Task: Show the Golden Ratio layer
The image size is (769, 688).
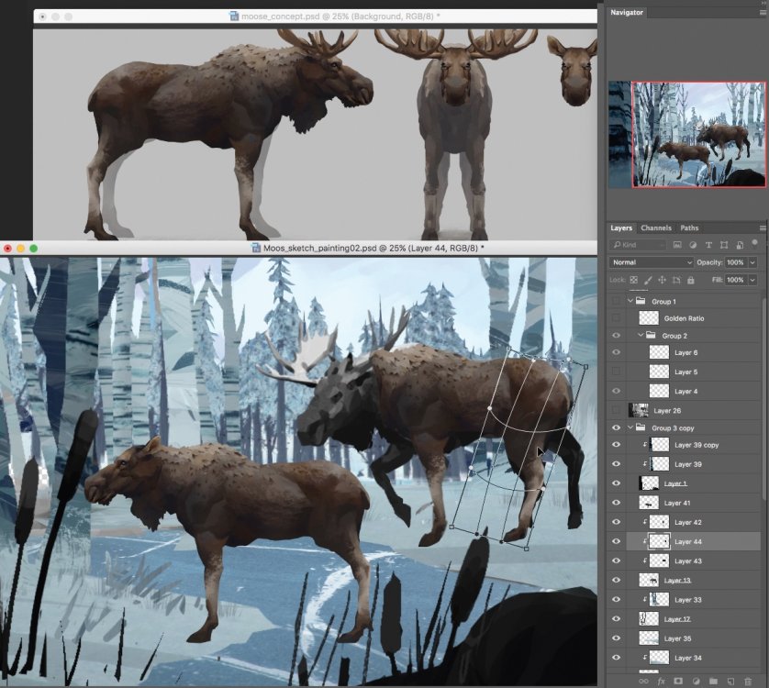Action: (x=617, y=318)
